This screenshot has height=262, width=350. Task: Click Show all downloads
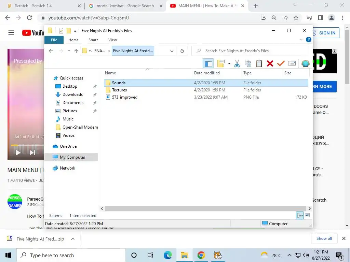point(324,238)
